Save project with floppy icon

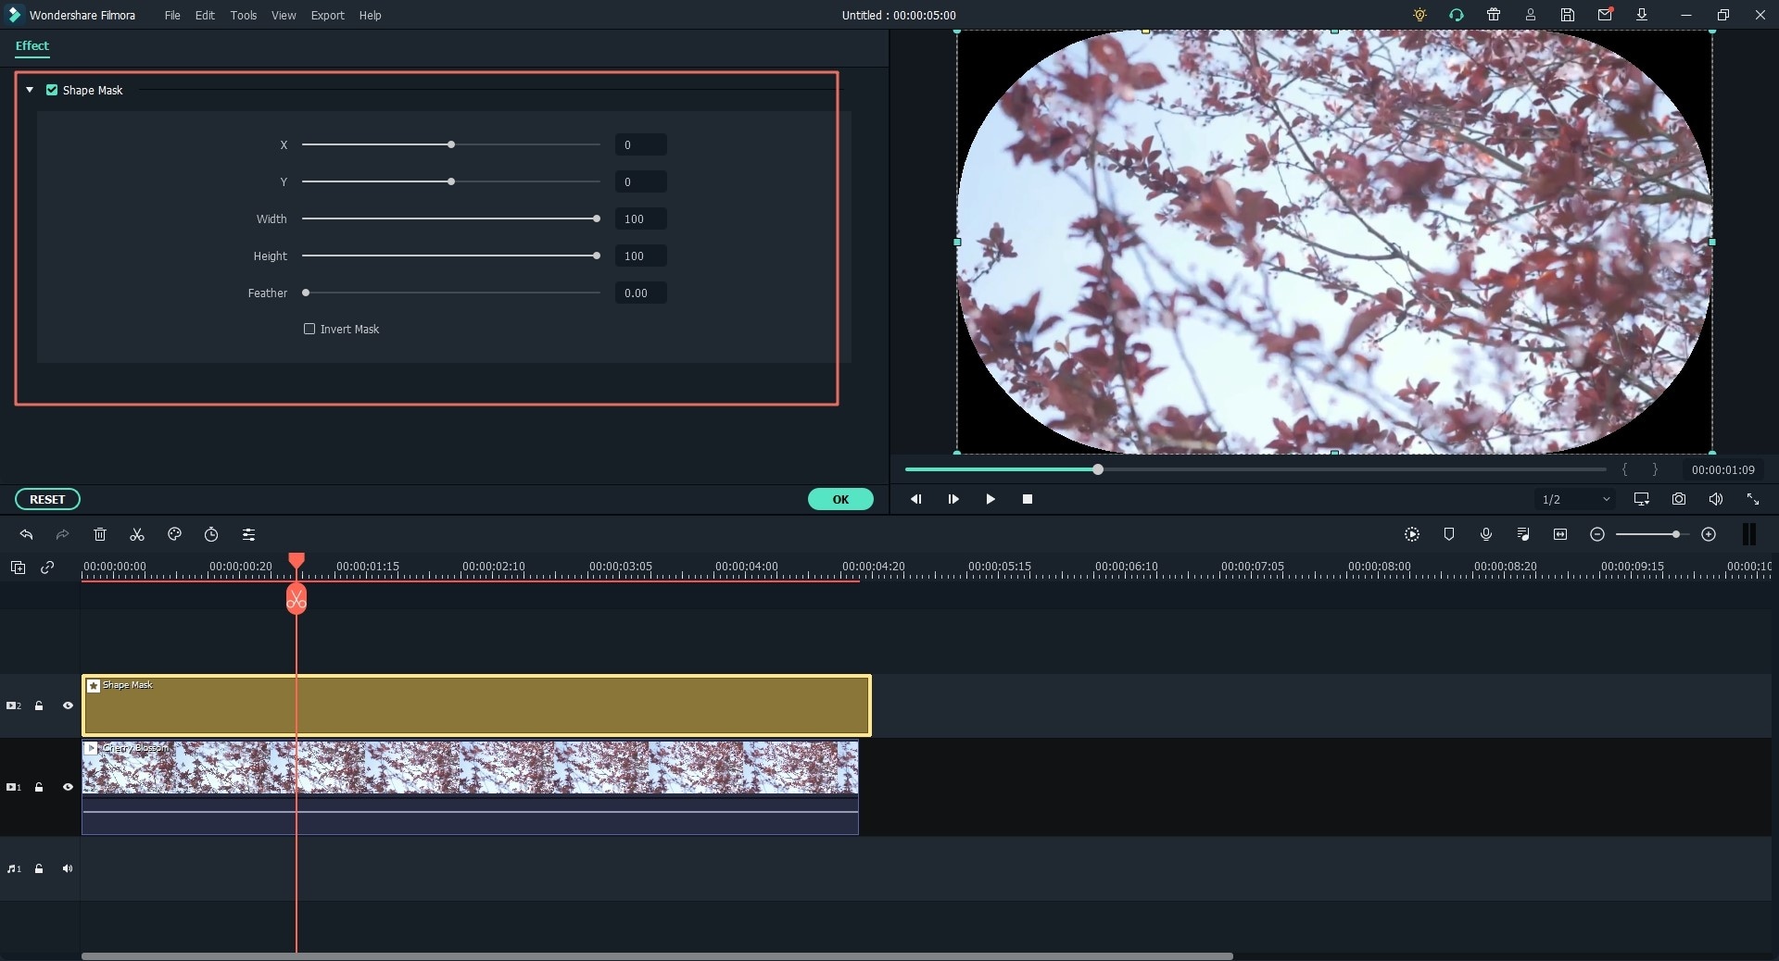pos(1568,15)
